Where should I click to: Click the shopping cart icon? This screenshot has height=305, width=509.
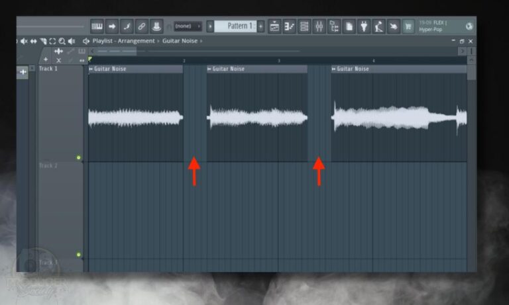pyautogui.click(x=408, y=26)
